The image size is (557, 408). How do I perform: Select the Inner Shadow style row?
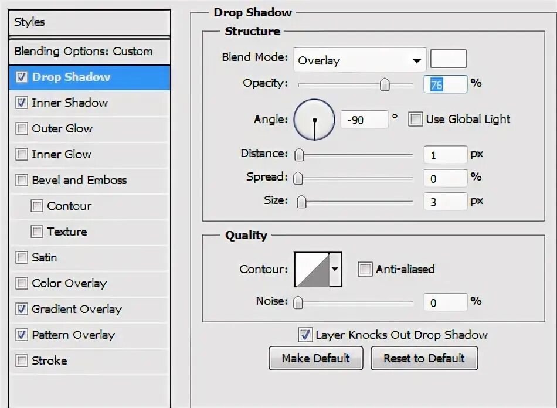click(x=90, y=103)
